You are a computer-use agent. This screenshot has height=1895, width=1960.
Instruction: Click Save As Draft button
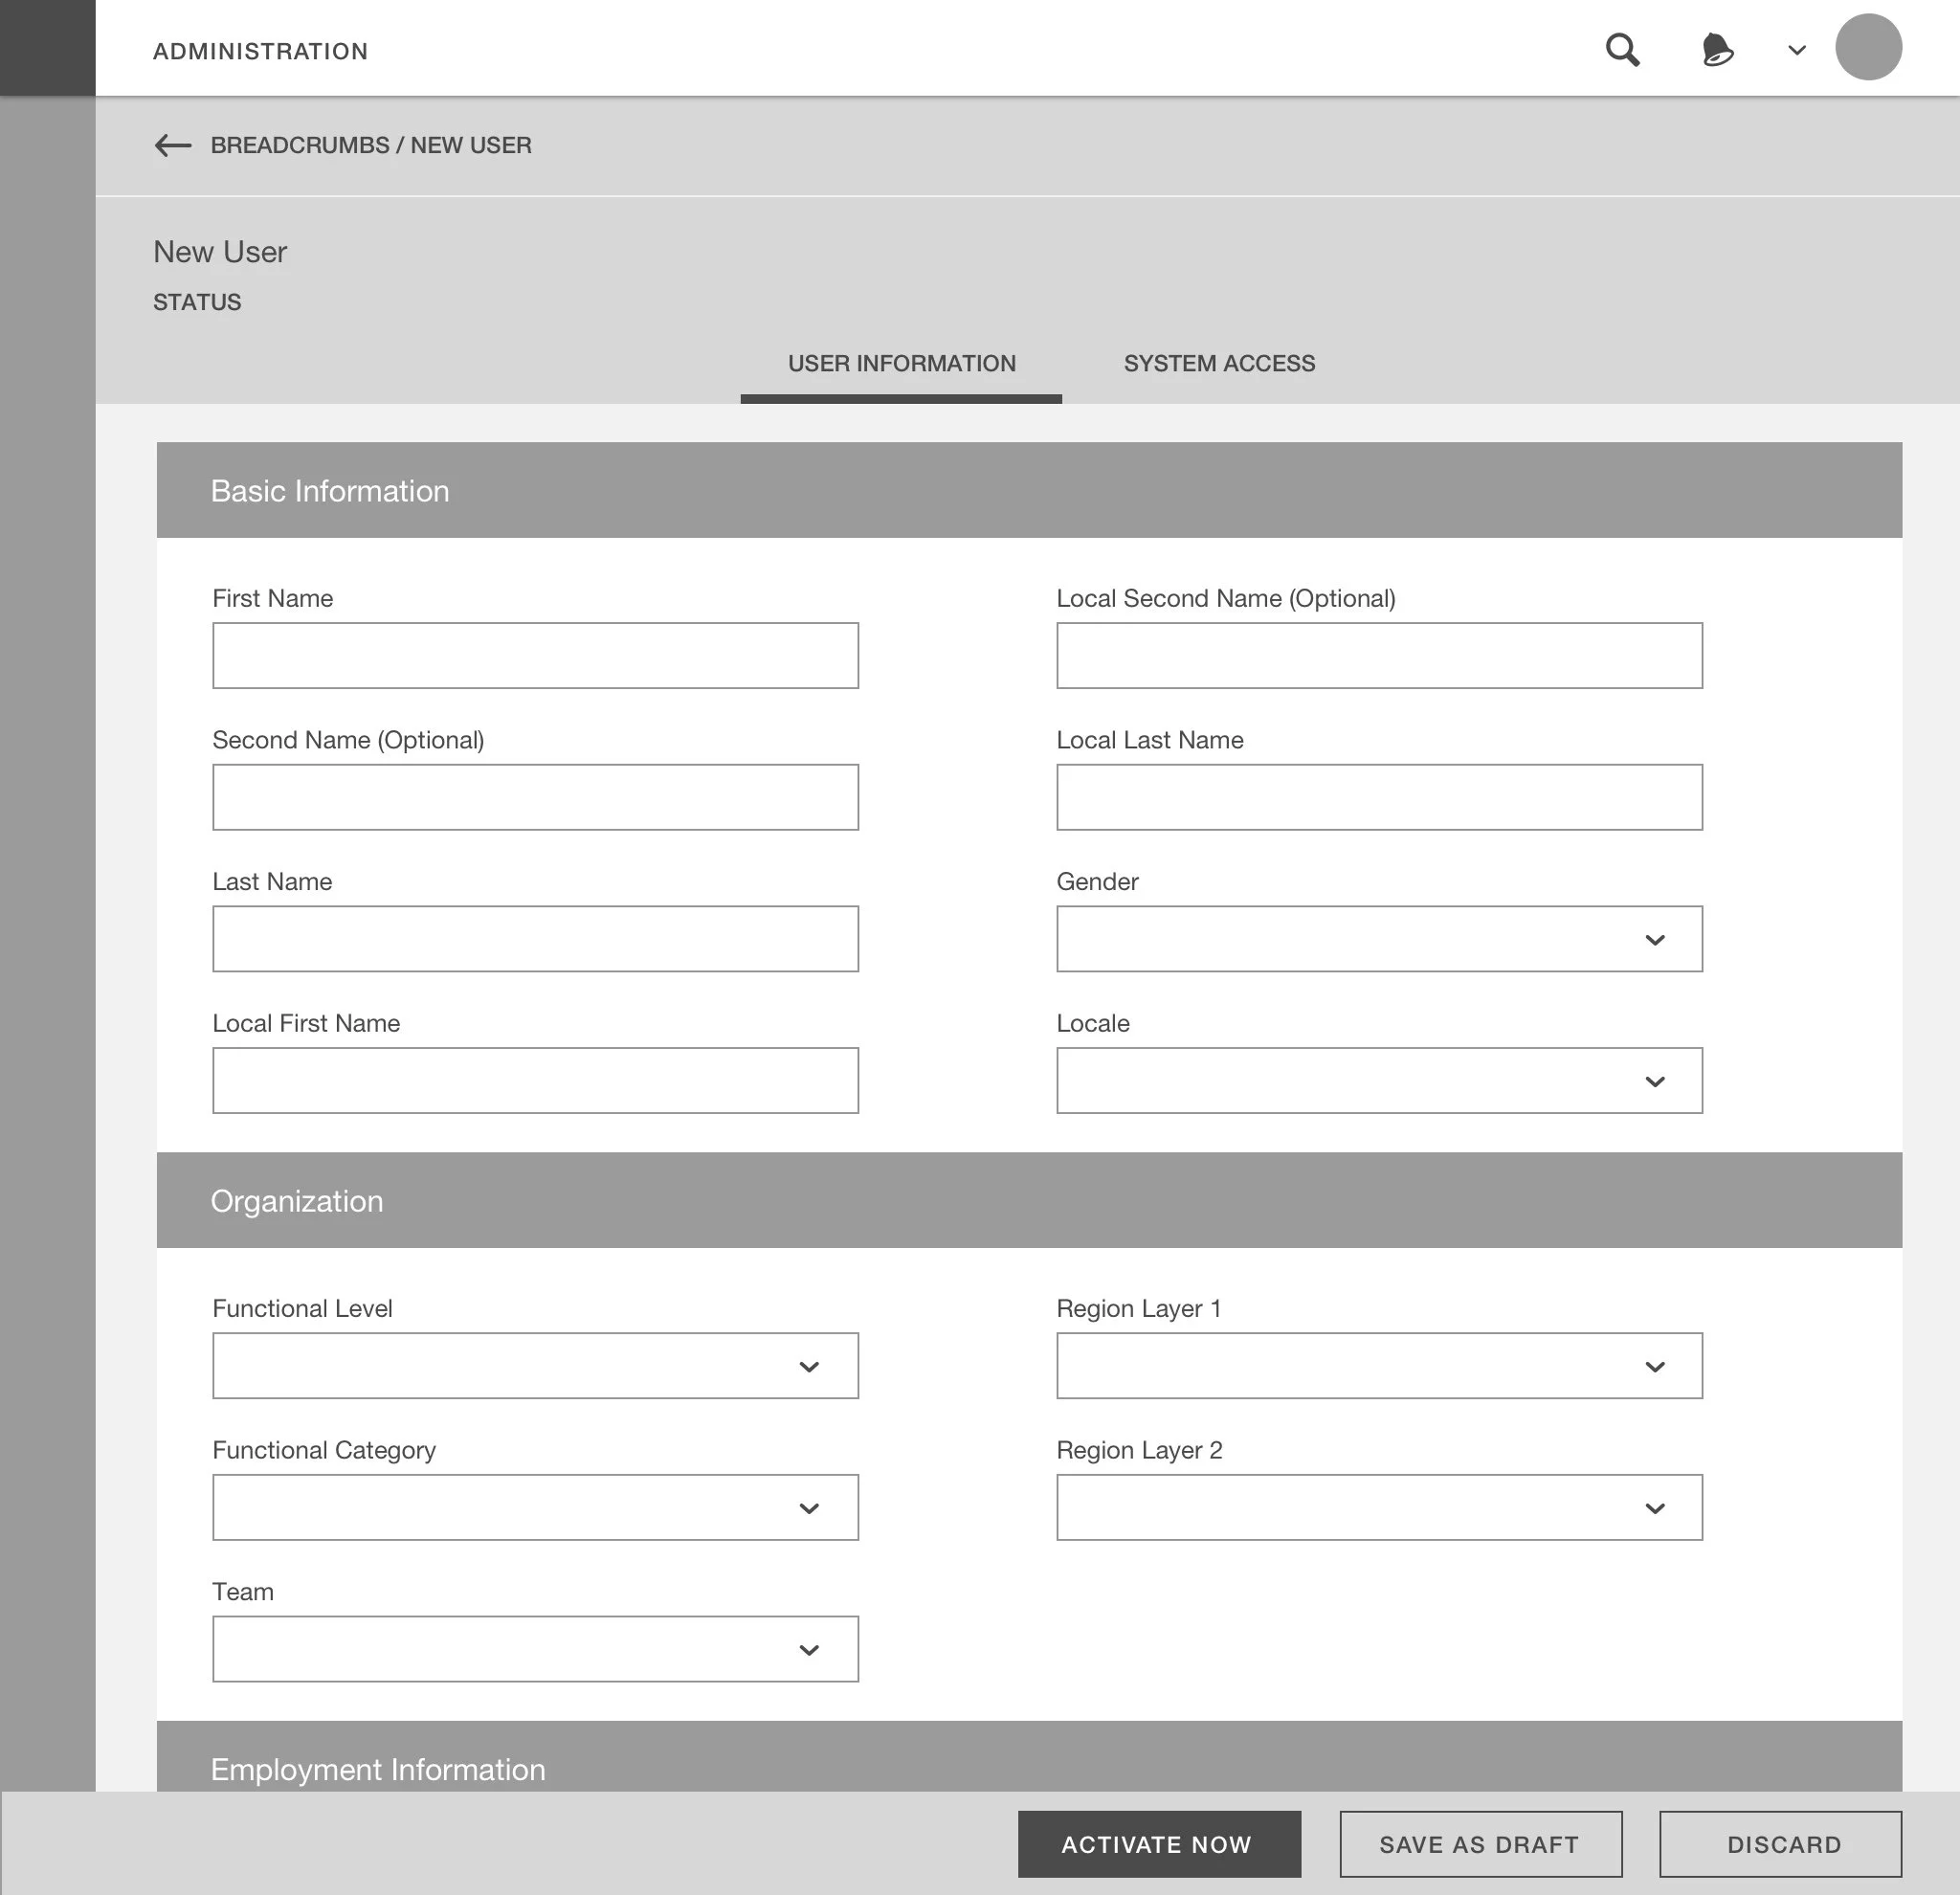click(x=1479, y=1844)
